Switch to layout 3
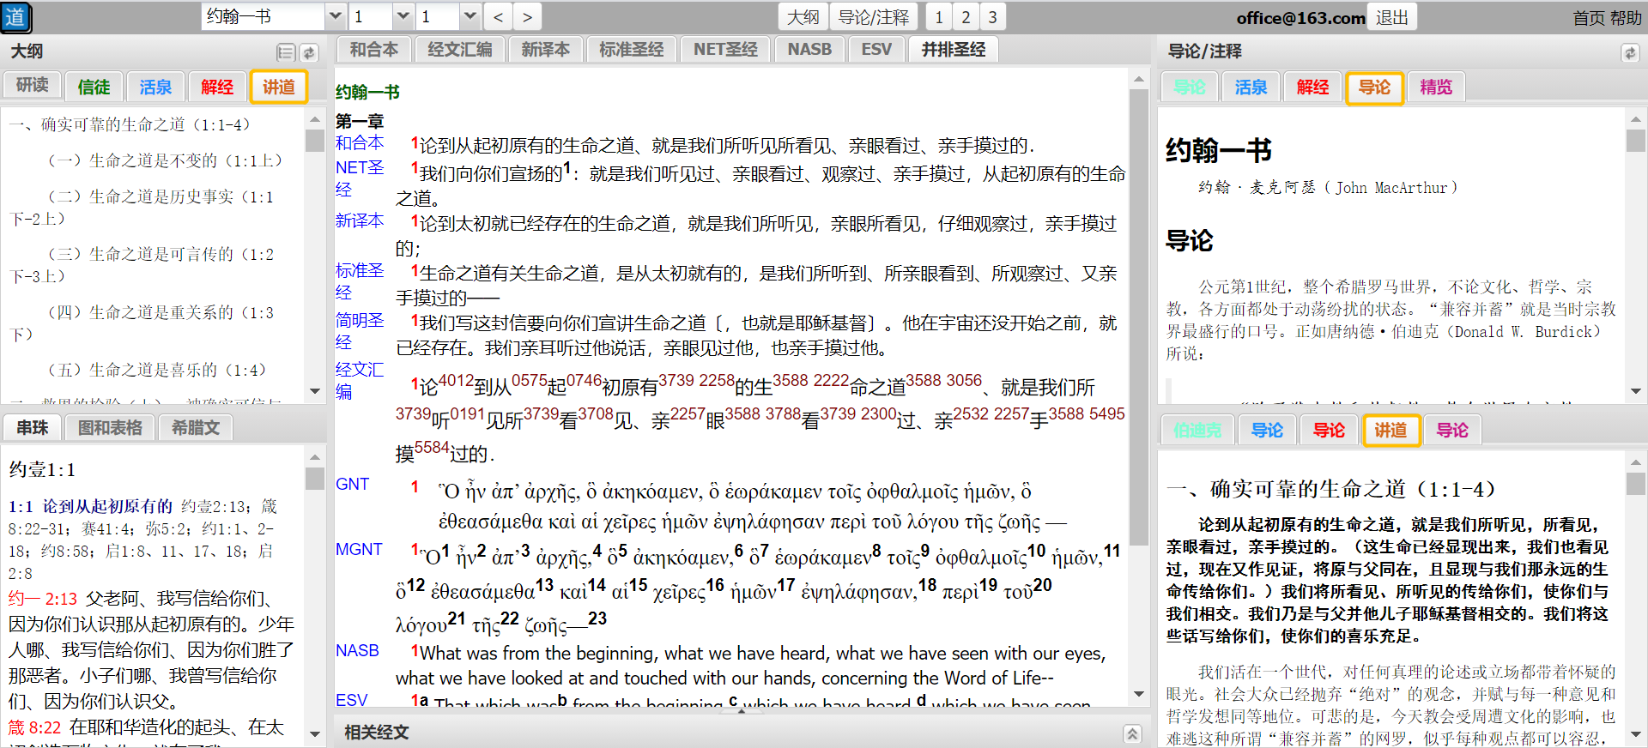The image size is (1648, 748). pos(993,17)
